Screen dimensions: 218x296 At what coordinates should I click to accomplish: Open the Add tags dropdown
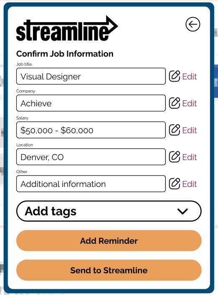[x=109, y=211]
